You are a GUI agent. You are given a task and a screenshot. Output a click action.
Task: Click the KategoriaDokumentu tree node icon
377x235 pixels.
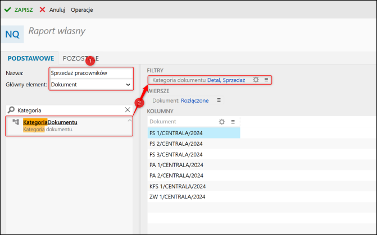click(x=16, y=122)
